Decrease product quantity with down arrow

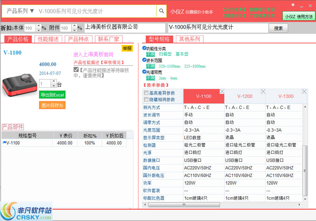coord(54,86)
